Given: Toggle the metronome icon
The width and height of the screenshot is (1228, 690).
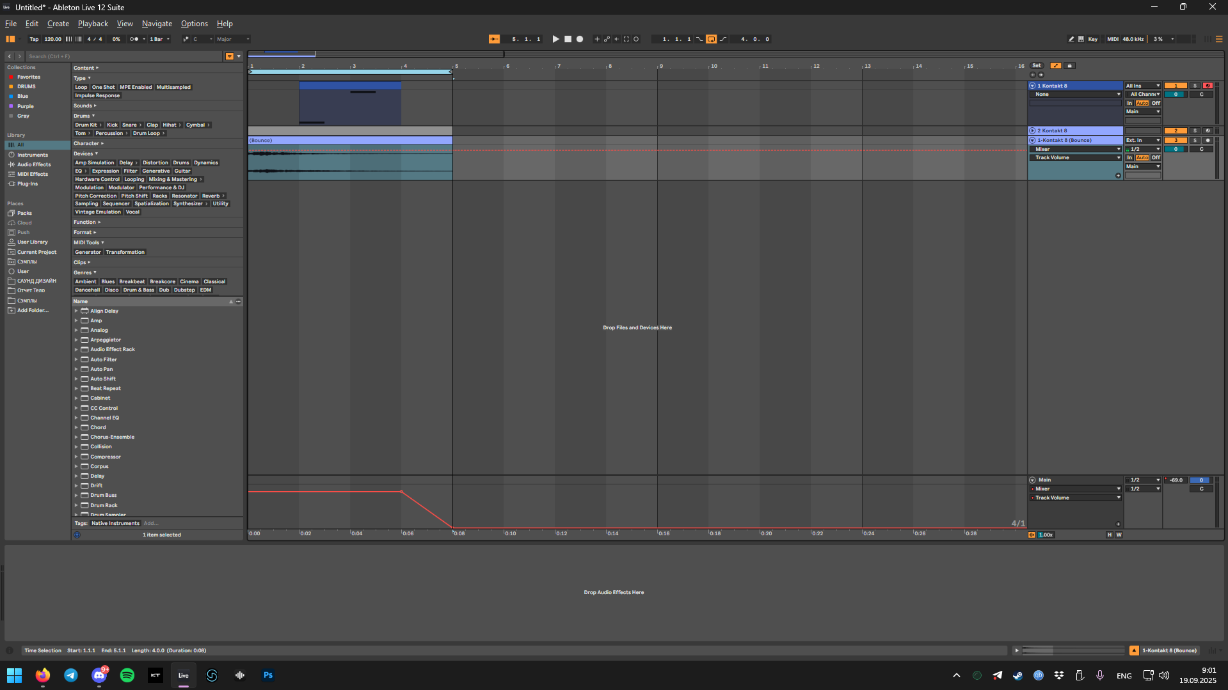Looking at the screenshot, I should click(x=134, y=39).
